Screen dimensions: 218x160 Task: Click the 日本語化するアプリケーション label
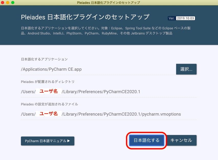(44, 59)
